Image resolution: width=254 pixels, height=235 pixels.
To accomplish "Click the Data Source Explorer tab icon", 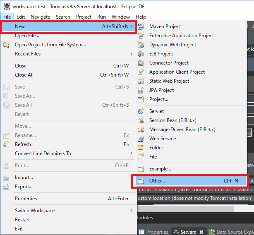I will (212, 232).
